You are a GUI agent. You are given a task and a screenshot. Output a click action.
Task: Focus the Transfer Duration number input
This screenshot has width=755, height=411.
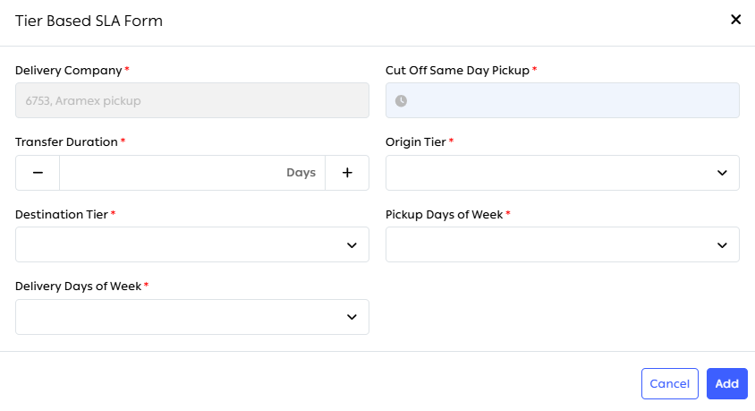170,173
